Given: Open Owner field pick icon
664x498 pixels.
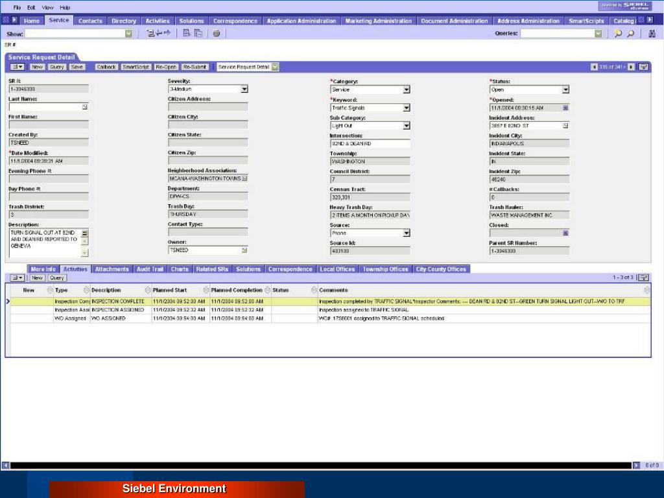Looking at the screenshot, I should [244, 250].
